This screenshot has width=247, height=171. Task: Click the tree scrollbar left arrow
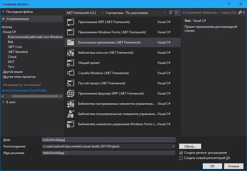[3, 96]
